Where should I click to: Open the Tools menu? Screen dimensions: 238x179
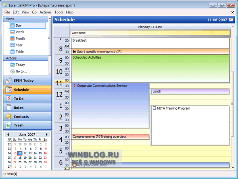58,12
